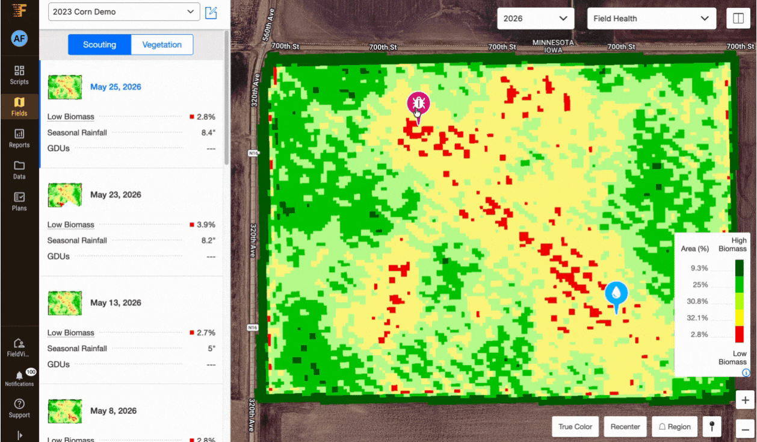Open the Support help icon
Image resolution: width=757 pixels, height=442 pixels.
[19, 408]
